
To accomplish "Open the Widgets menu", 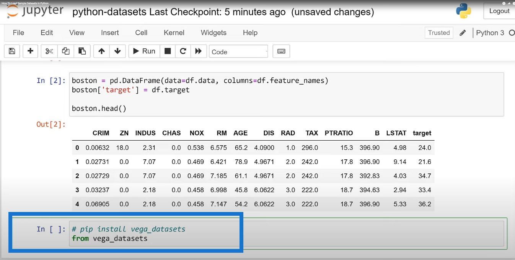I will [213, 33].
